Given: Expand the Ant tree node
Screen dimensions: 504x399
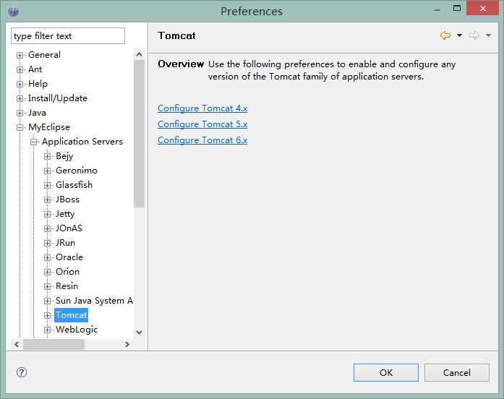Looking at the screenshot, I should click(20, 69).
